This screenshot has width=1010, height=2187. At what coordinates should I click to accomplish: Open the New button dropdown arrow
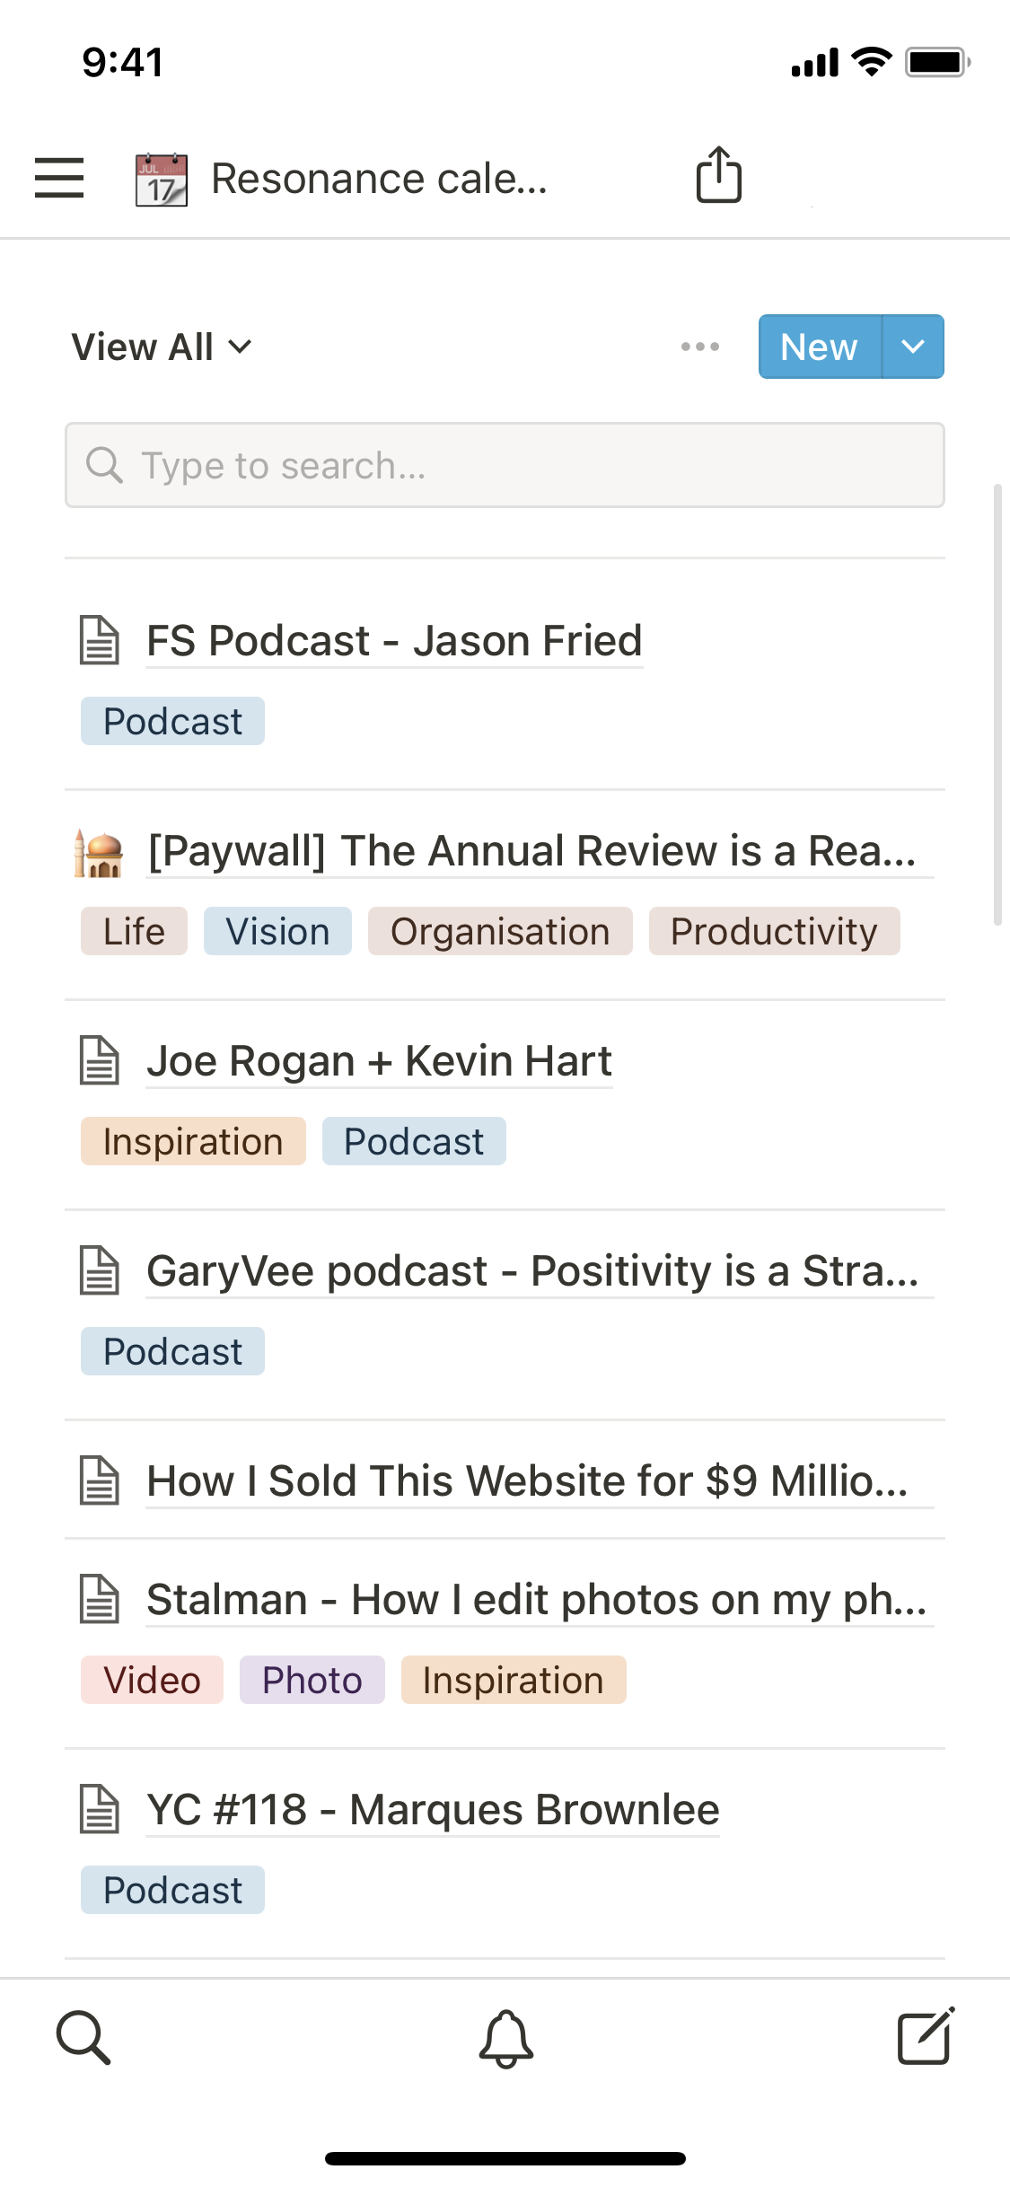click(913, 347)
